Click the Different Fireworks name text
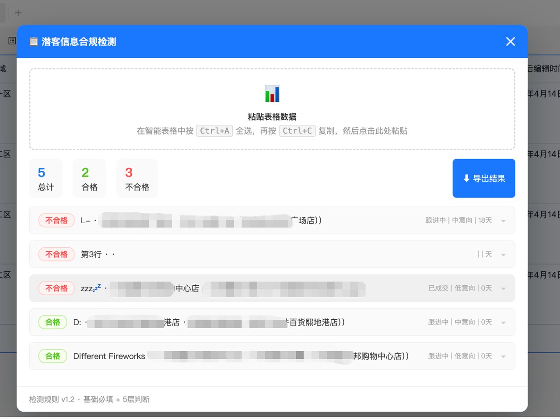Screen dimensions: 560x419 (x=109, y=356)
